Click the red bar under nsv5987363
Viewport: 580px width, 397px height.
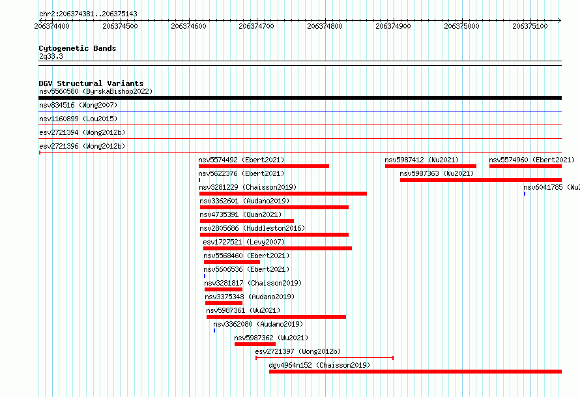pos(480,180)
